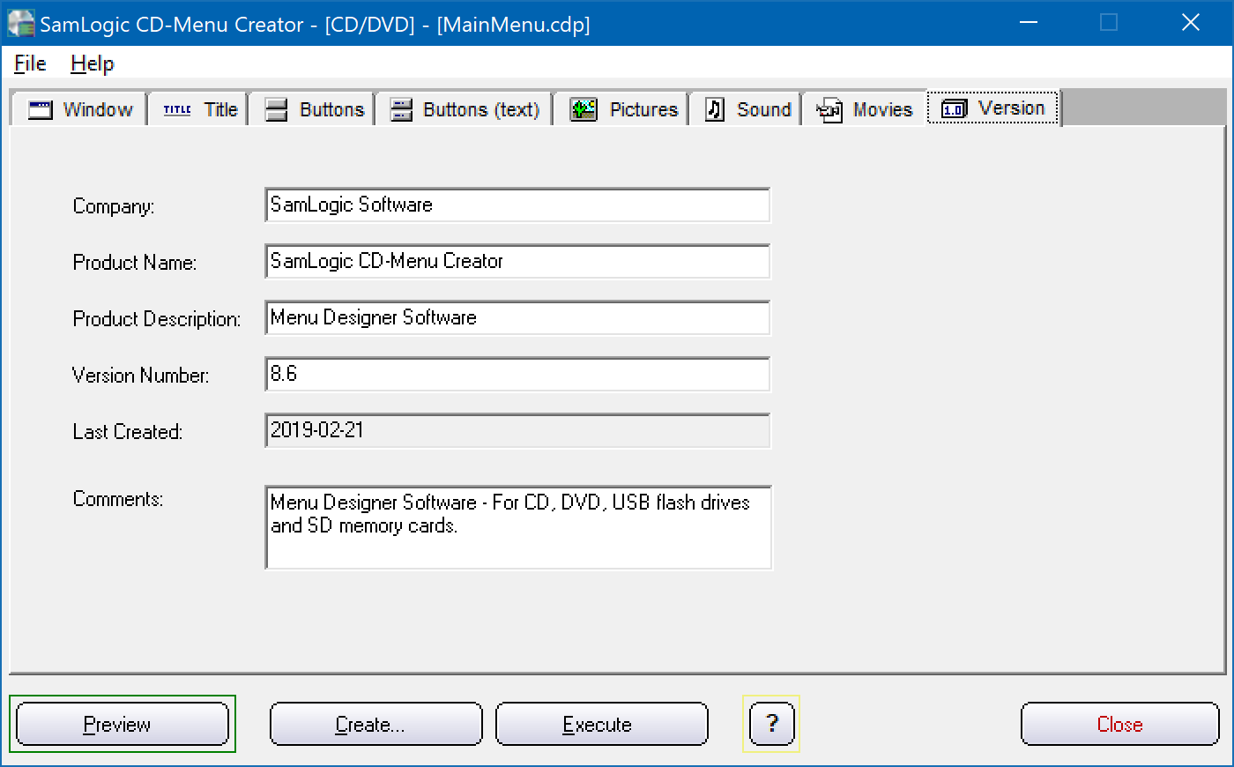Click inside the Comments text box
Viewport: 1234px width, 767px height.
point(518,527)
